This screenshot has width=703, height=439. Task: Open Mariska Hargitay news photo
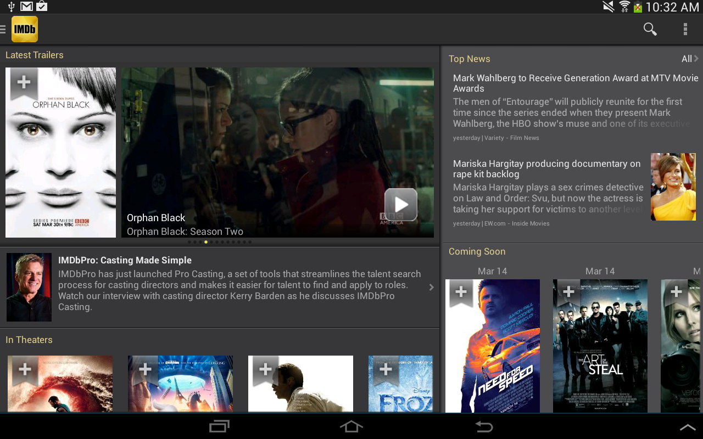673,187
